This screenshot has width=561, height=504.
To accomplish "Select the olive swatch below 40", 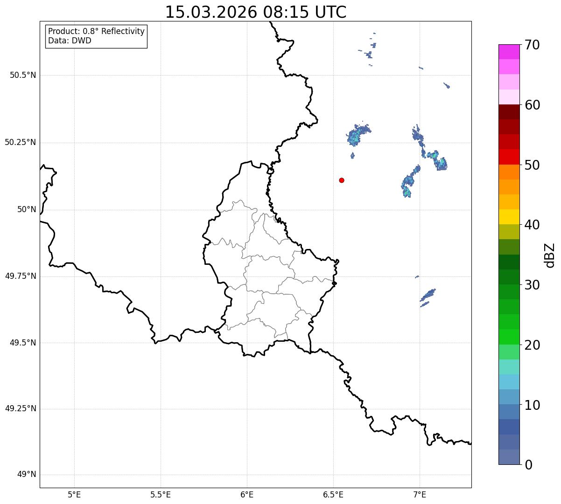I will [x=509, y=232].
